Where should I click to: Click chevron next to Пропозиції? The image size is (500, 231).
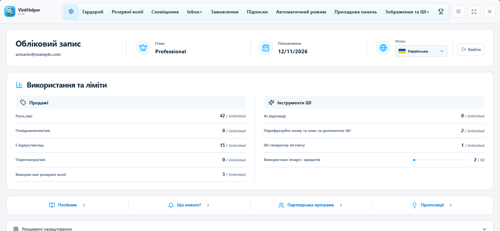[450, 205]
